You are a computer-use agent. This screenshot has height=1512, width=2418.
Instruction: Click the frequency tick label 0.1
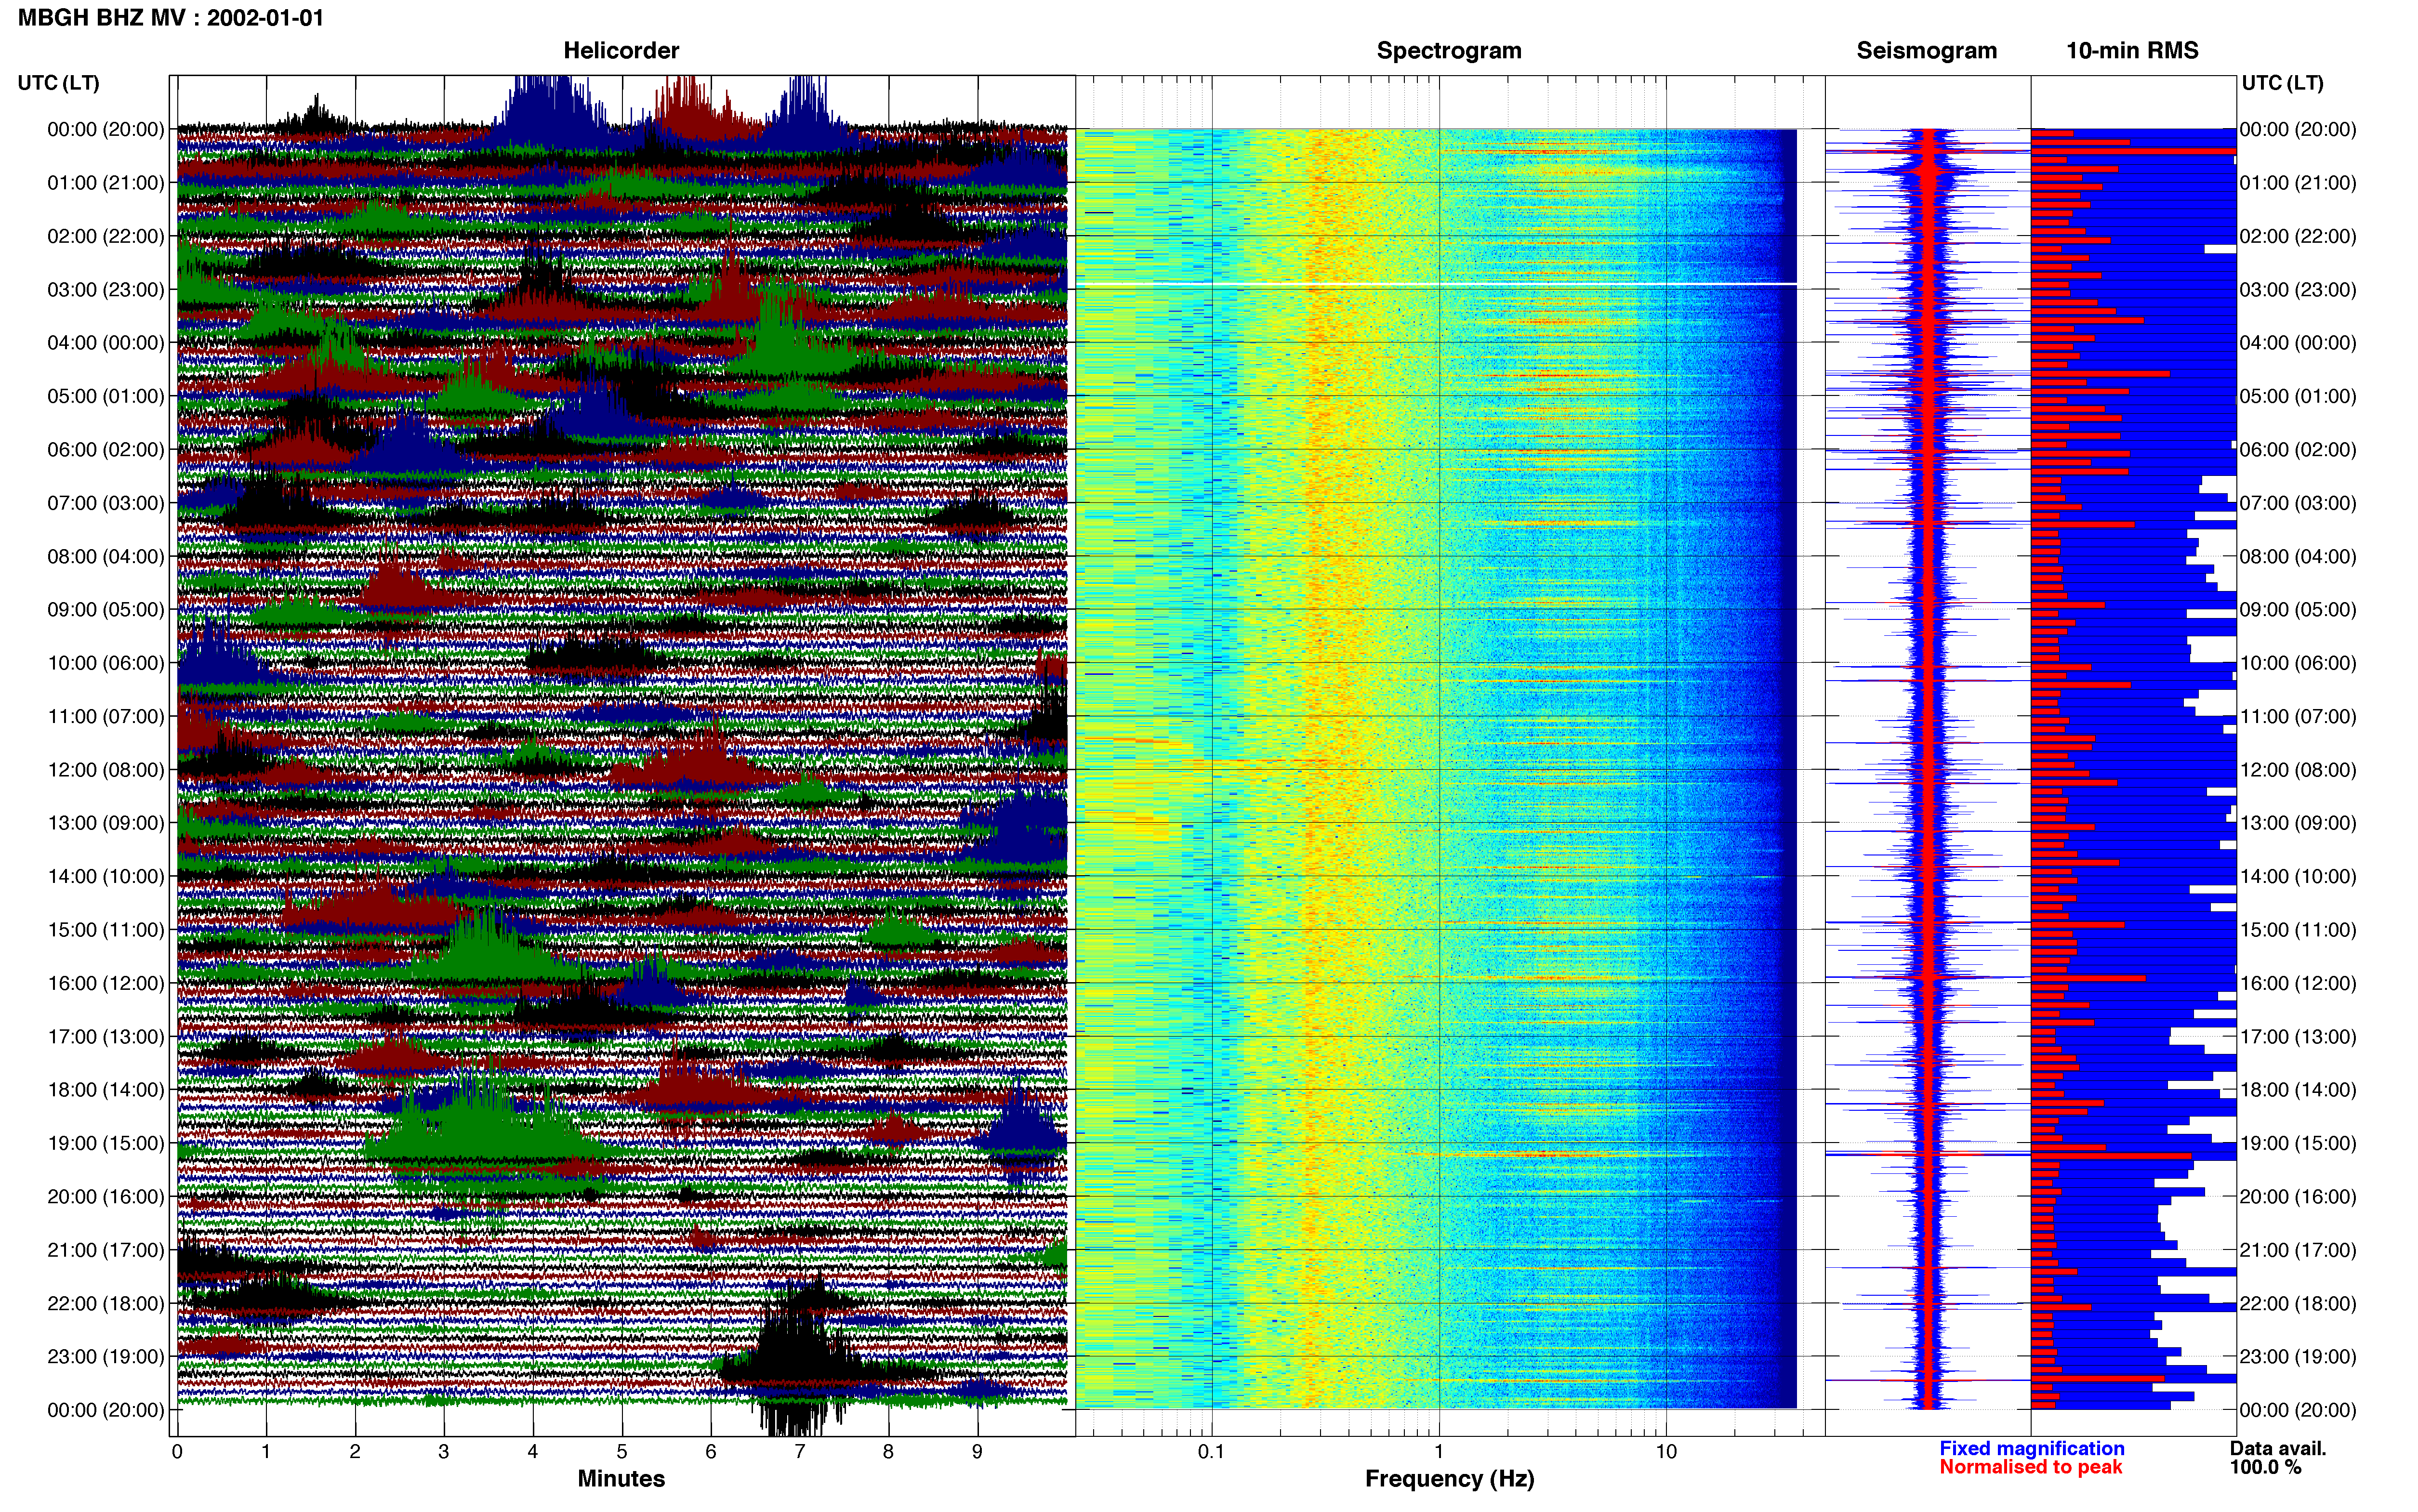tap(1211, 1452)
